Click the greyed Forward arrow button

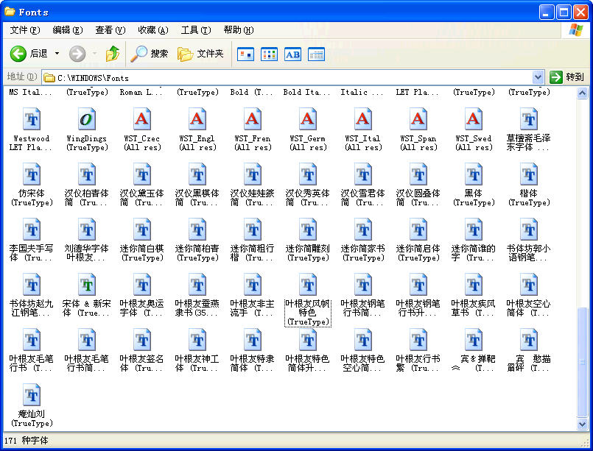(77, 54)
